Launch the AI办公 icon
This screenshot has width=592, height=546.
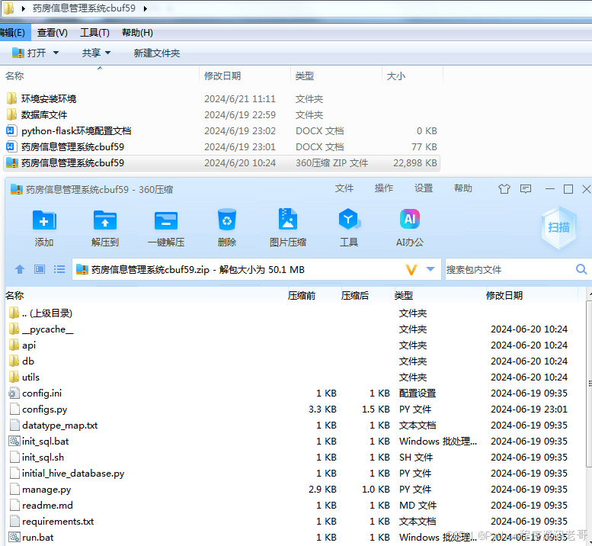(410, 219)
